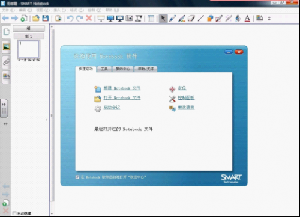
Task: Toggle 自动隐藏 auto-hide checkbox
Action: pos(14,213)
